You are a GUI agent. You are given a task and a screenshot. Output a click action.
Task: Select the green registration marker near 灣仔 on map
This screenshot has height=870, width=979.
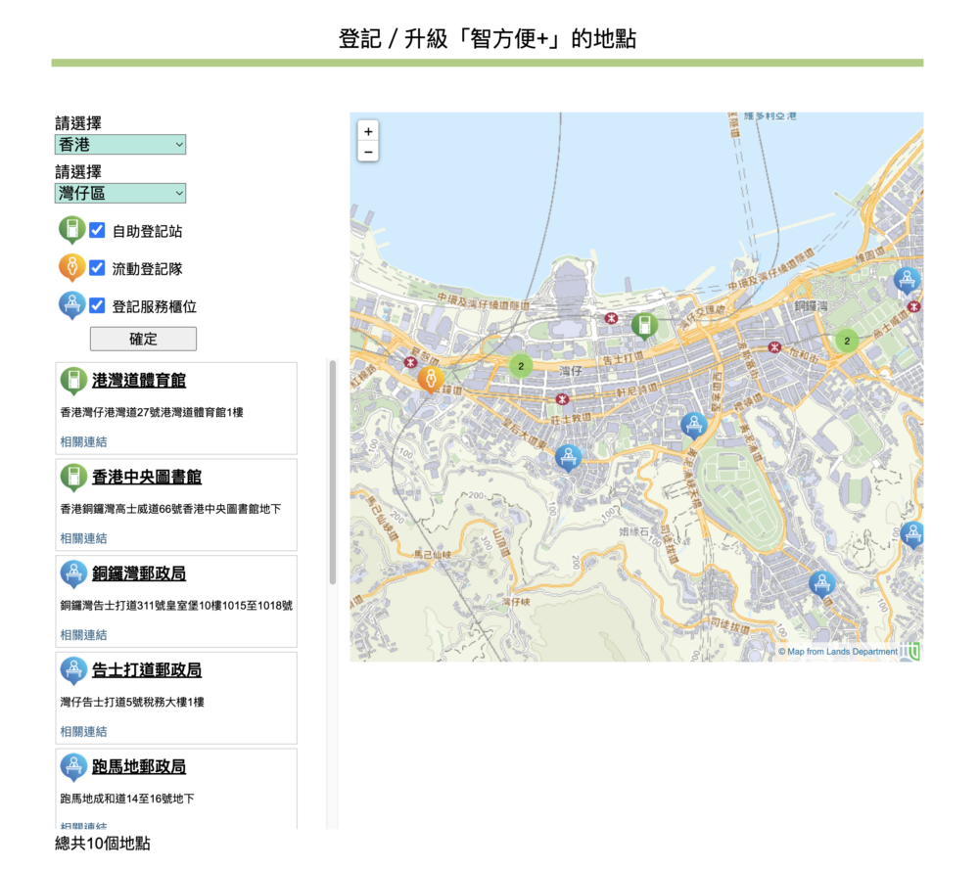[x=644, y=324]
